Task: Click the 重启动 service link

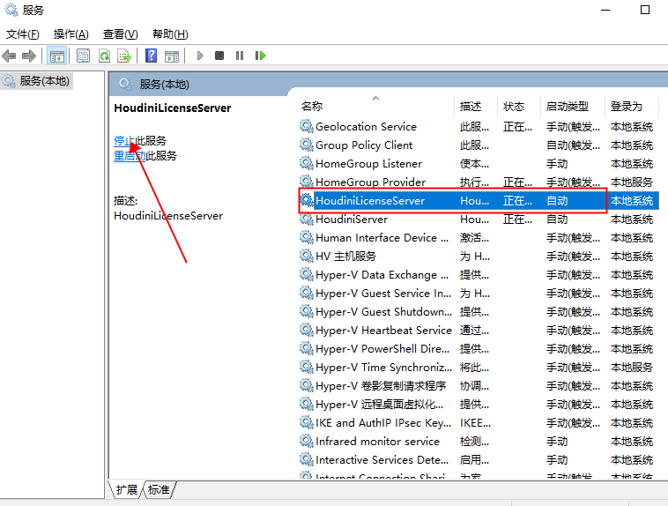Action: coord(130,156)
